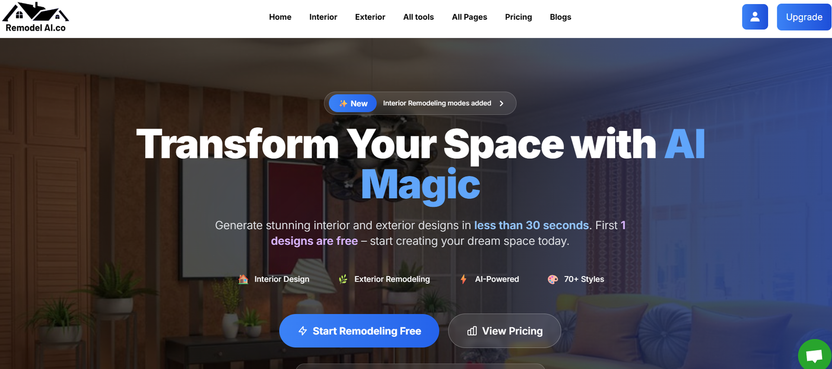The height and width of the screenshot is (369, 832).
Task: Open the All tools navigation menu
Action: click(418, 17)
